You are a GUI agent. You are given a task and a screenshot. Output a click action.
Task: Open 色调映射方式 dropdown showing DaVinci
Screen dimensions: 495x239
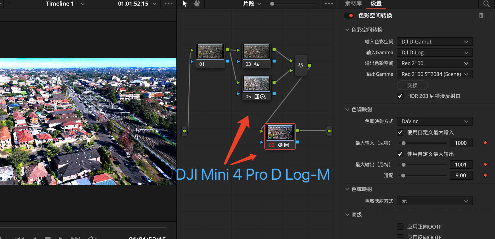tap(435, 121)
